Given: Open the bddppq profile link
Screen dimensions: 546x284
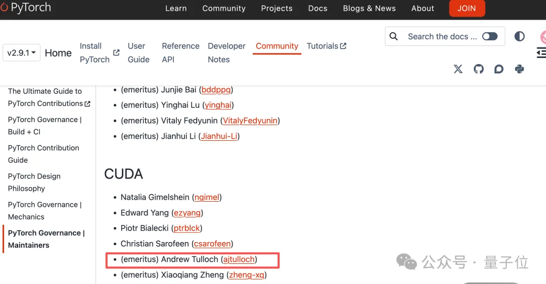Looking at the screenshot, I should (x=216, y=90).
